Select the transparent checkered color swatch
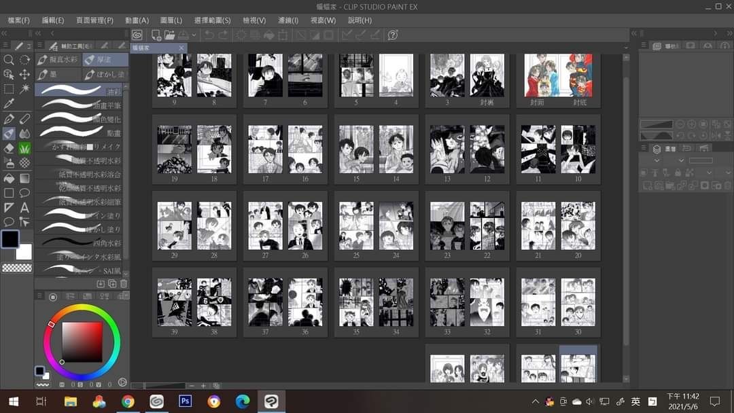The width and height of the screenshot is (734, 413). coord(17,268)
